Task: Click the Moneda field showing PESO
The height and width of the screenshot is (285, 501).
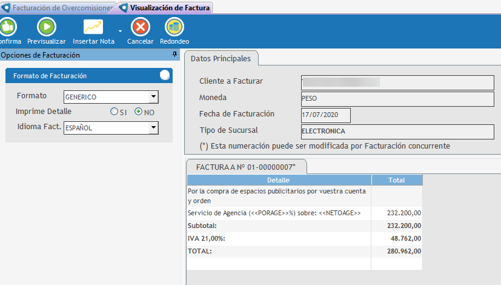Action: click(x=397, y=99)
